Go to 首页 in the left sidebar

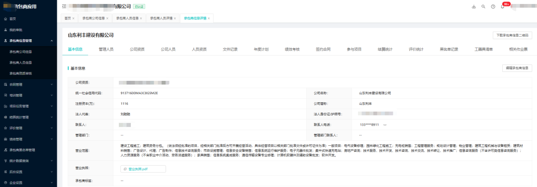(12, 19)
